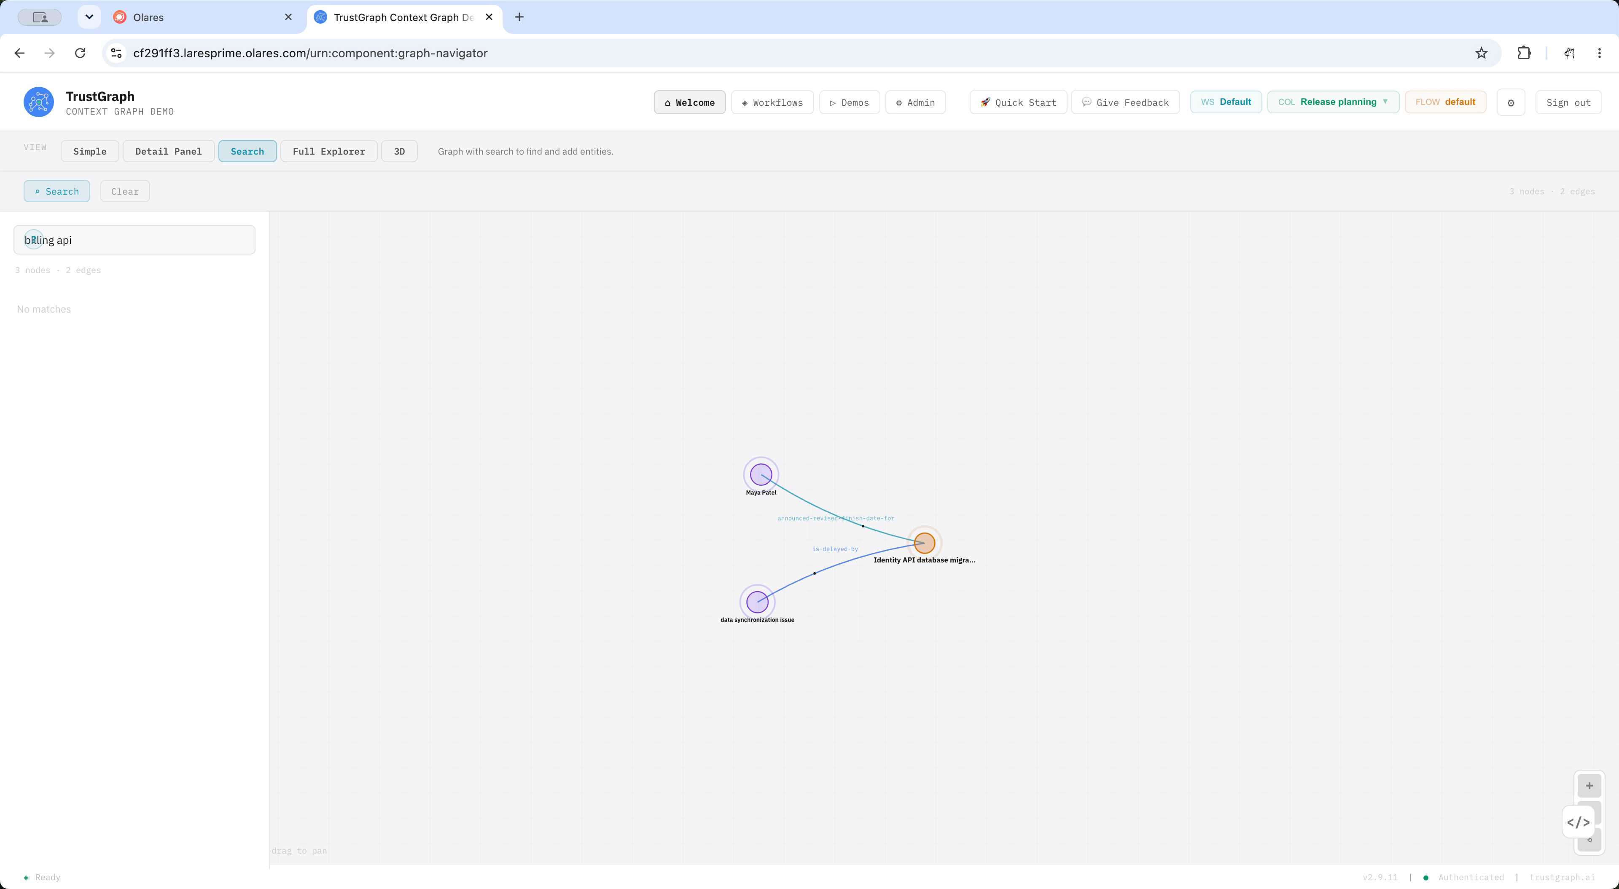This screenshot has height=889, width=1619.
Task: Click the TrustGraph logo icon
Action: (x=38, y=102)
